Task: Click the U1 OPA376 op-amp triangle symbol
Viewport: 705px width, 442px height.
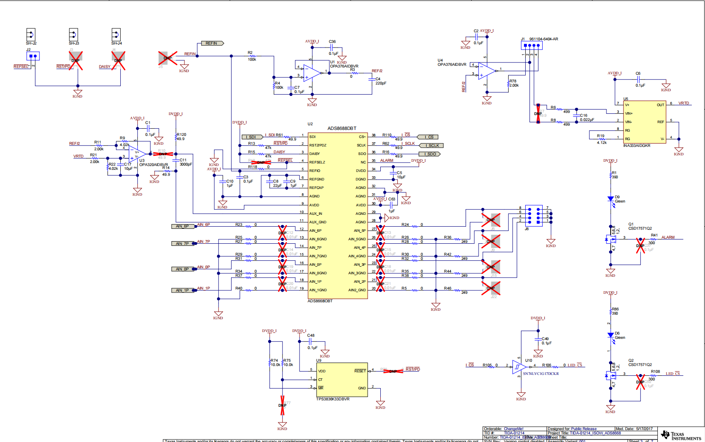Action: tap(312, 73)
